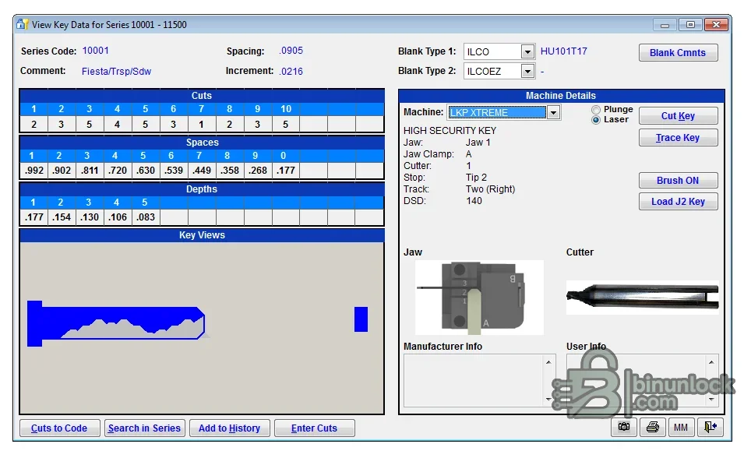The image size is (744, 451).
Task: Click the DSD value 140
Action: coord(474,201)
